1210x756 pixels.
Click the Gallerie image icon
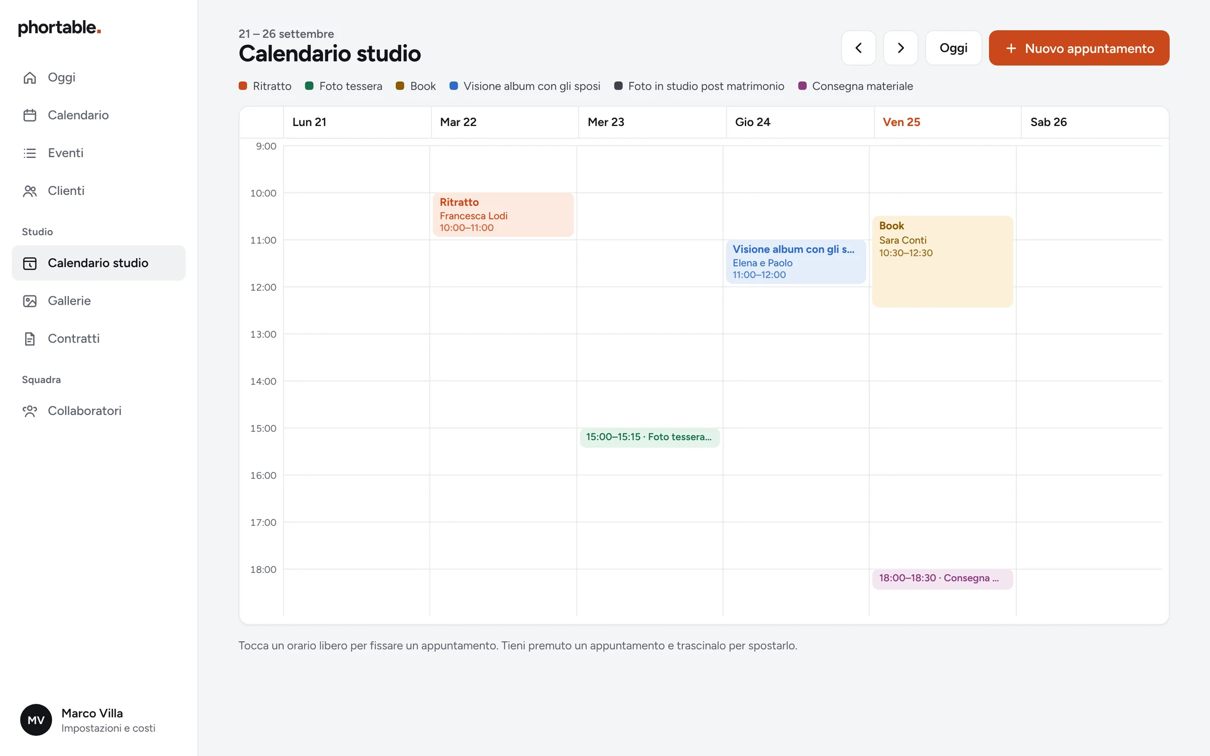coord(30,301)
